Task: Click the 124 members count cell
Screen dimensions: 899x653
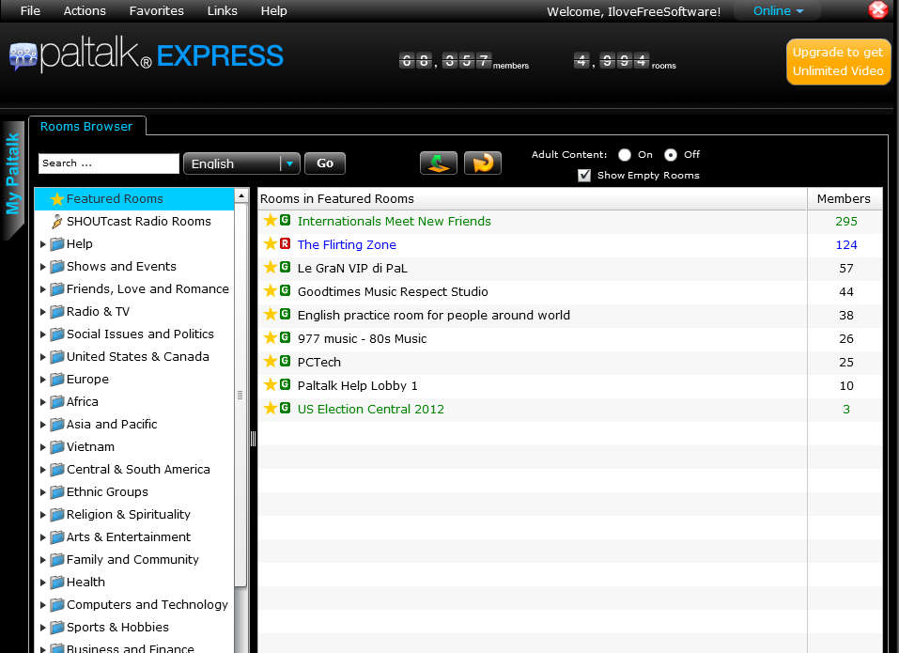Action: click(x=845, y=245)
